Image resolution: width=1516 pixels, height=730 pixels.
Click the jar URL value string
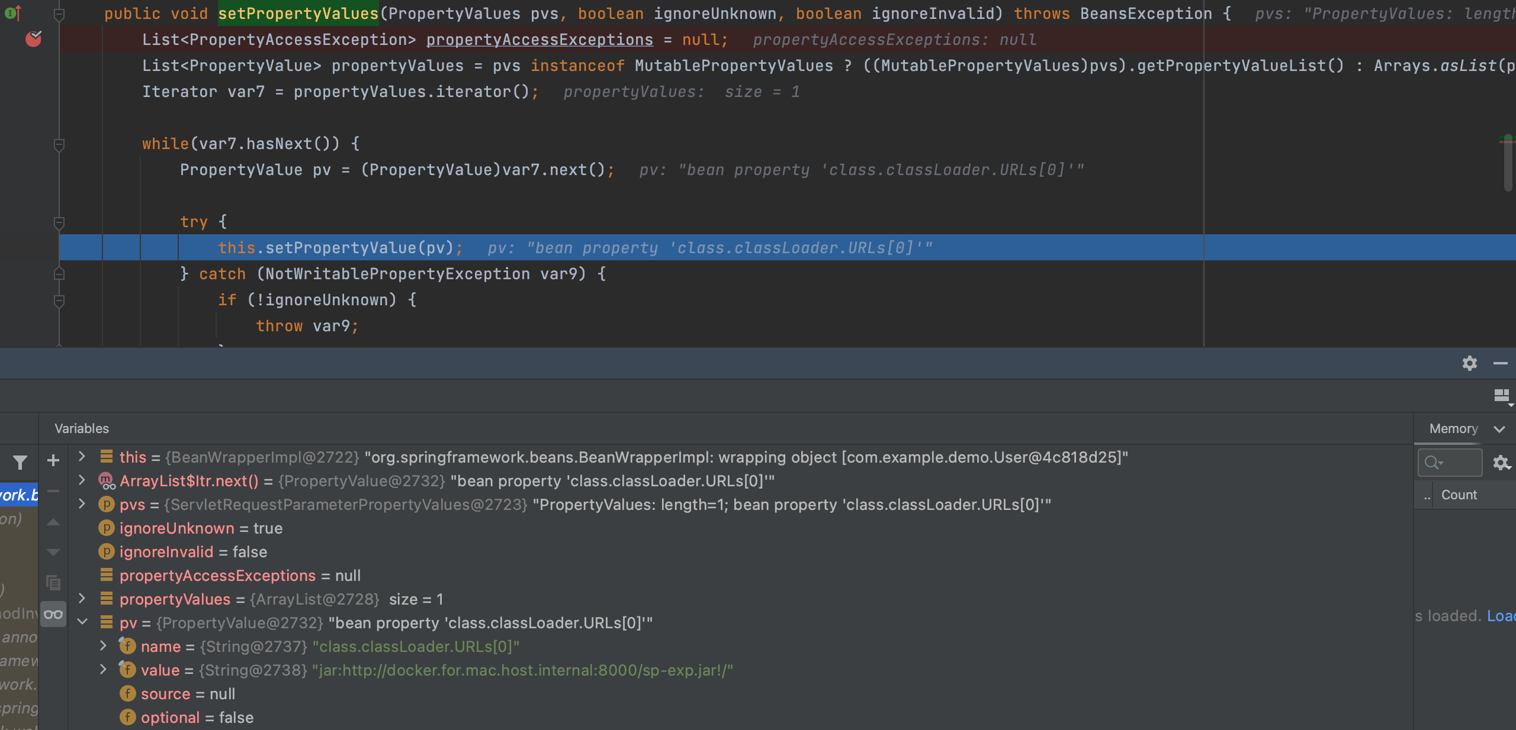tap(523, 670)
